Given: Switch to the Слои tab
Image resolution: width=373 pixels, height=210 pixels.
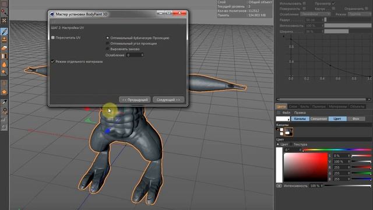Looking at the screenshot, I should pos(293,106).
